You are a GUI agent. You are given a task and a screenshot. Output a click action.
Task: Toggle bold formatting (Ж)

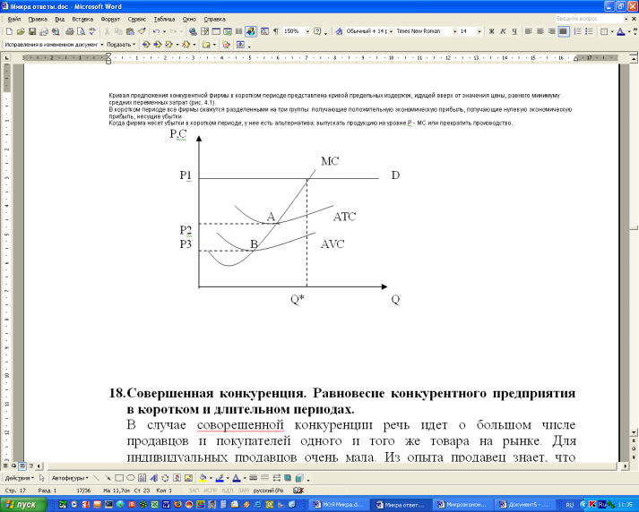pos(491,31)
